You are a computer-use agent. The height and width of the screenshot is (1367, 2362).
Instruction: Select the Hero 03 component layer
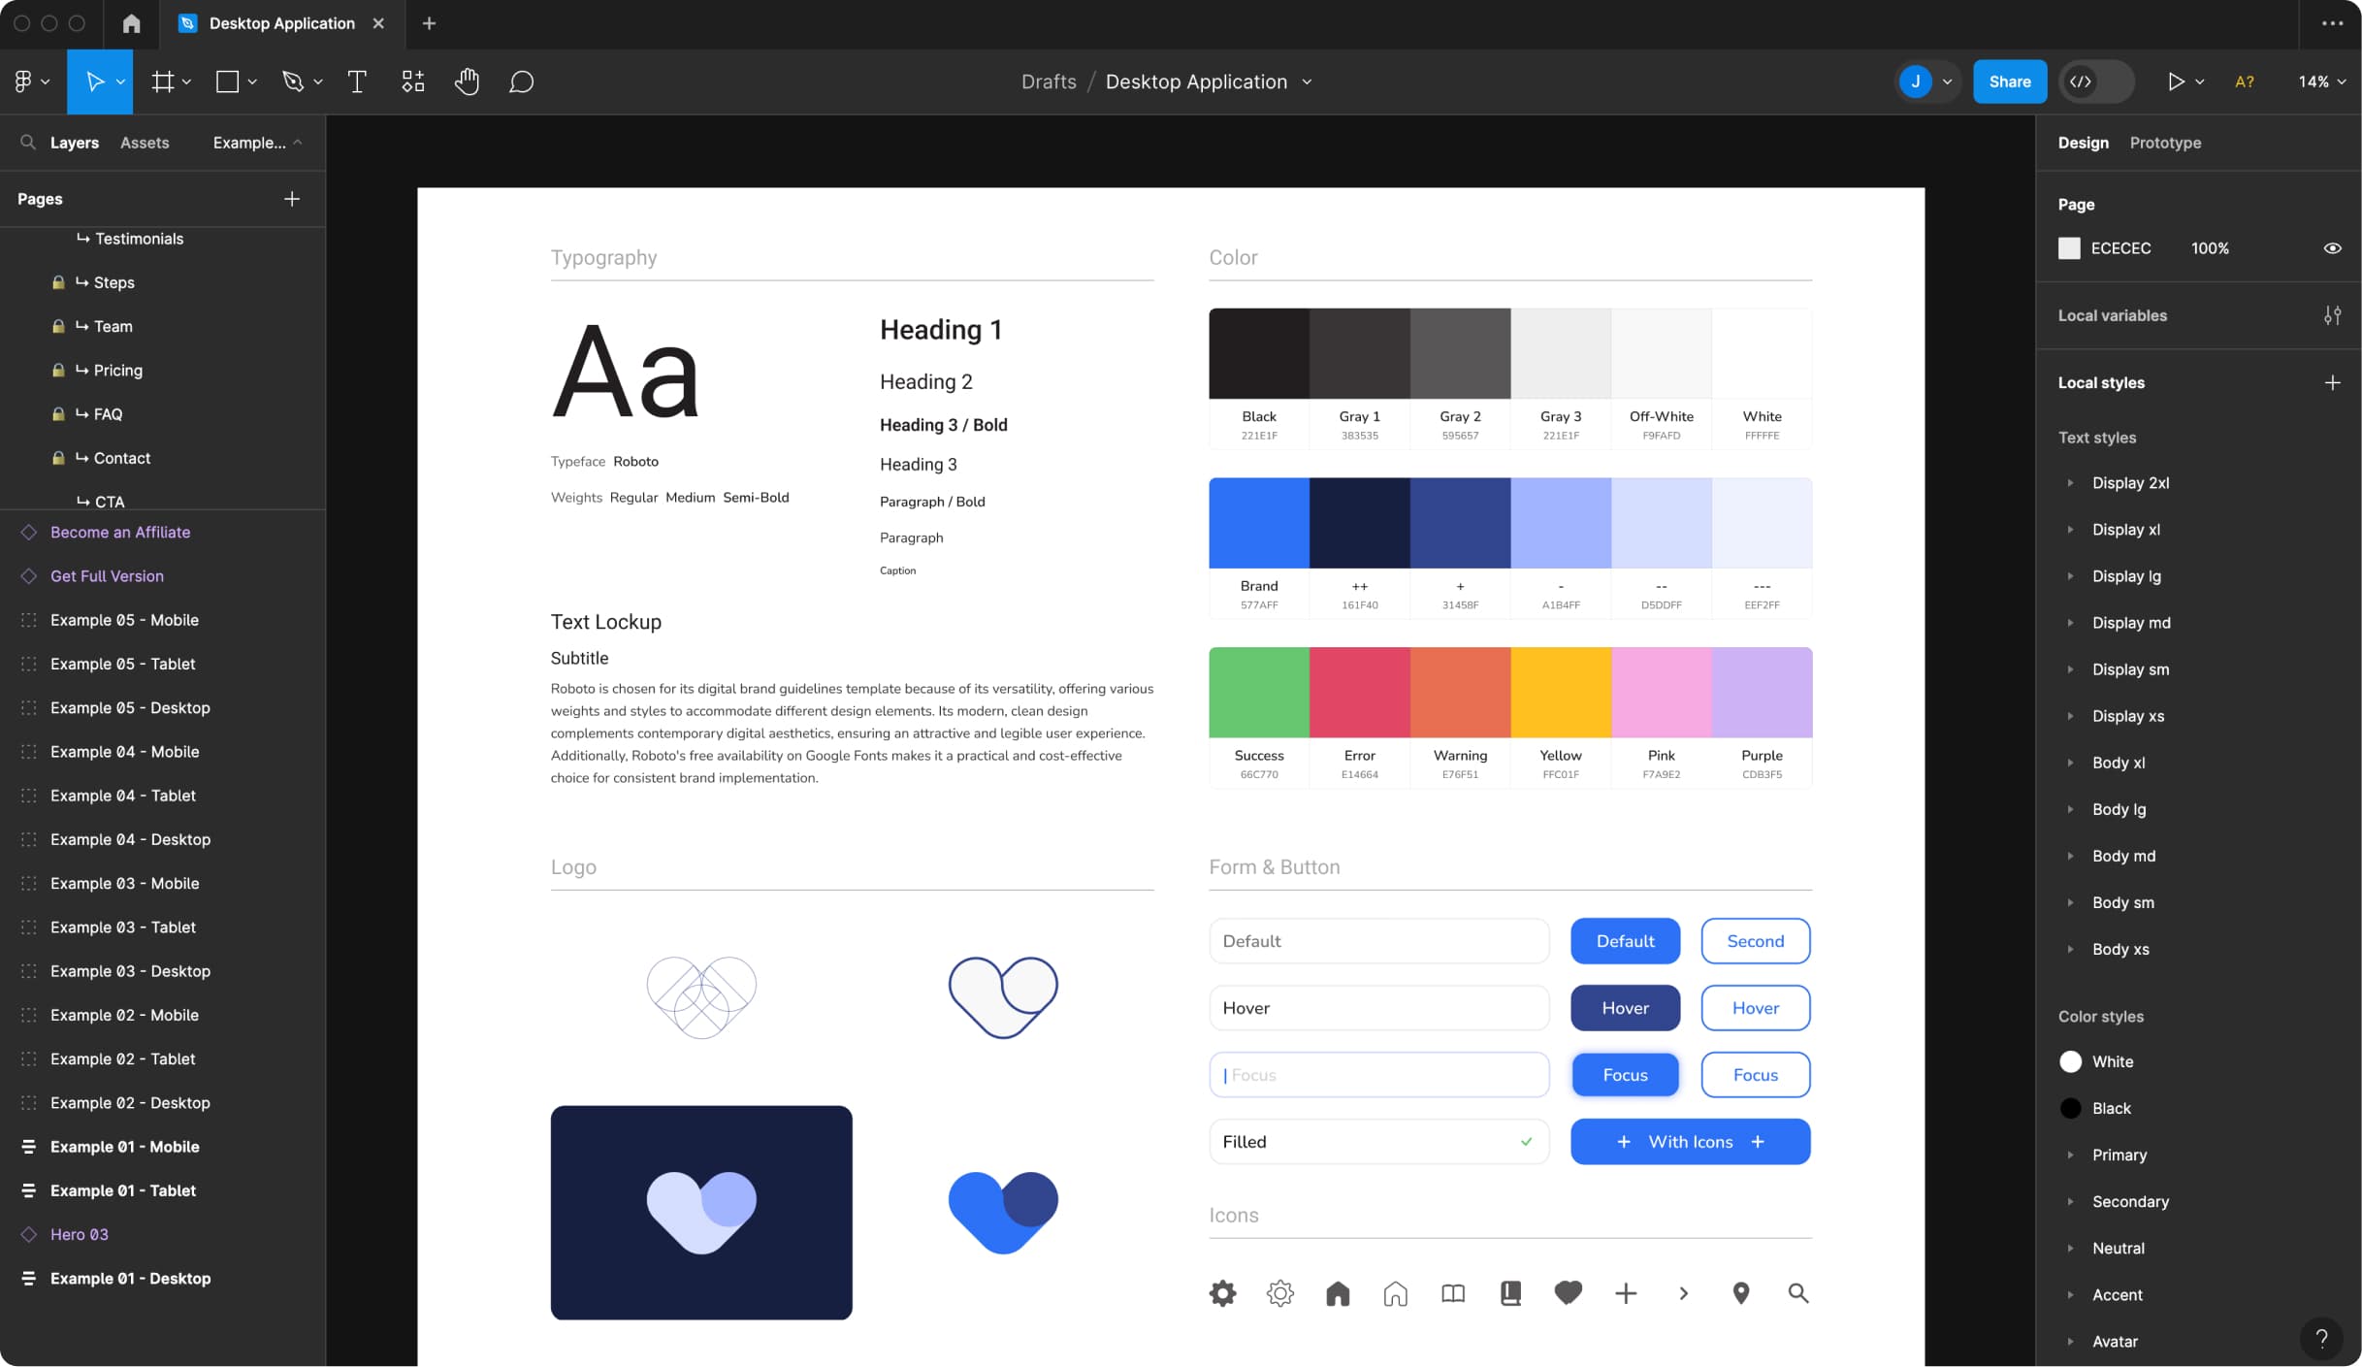pos(80,1234)
